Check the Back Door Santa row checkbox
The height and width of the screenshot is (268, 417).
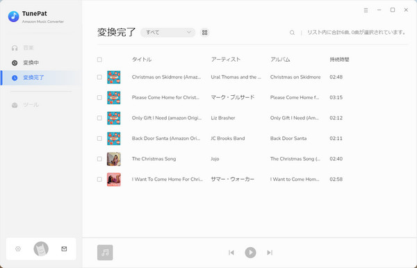click(x=99, y=138)
